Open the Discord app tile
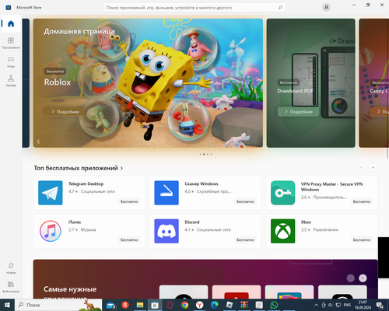Screen dimensions: 389x311 [205, 231]
